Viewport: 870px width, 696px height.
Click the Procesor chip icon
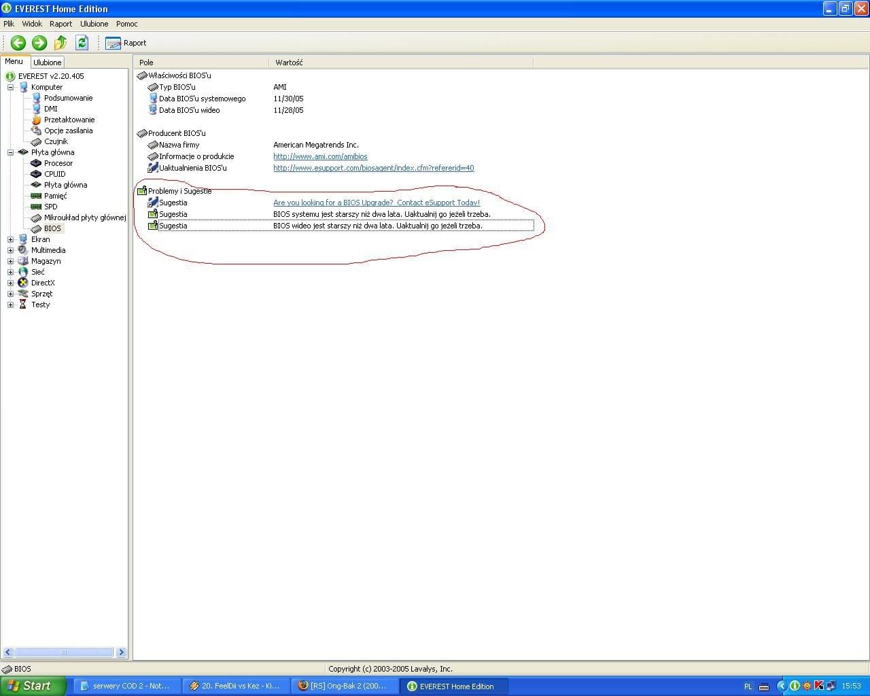tap(36, 163)
